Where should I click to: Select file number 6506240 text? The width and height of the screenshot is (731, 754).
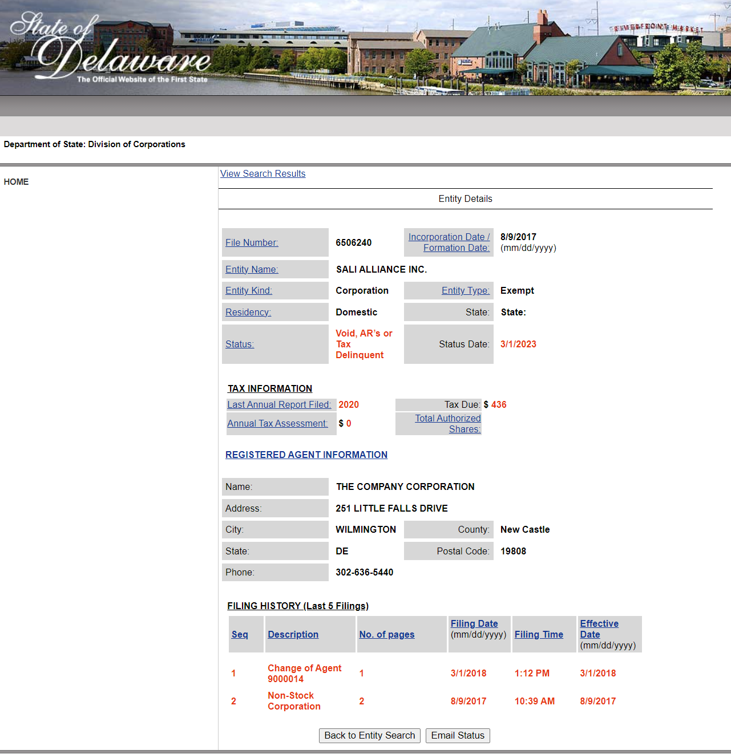354,242
